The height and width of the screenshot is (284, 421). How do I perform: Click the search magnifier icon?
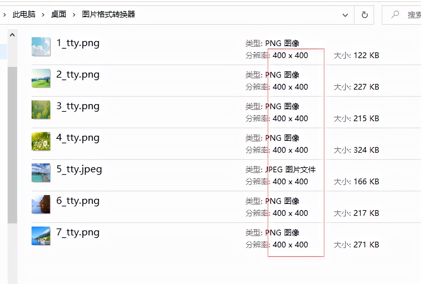[395, 15]
